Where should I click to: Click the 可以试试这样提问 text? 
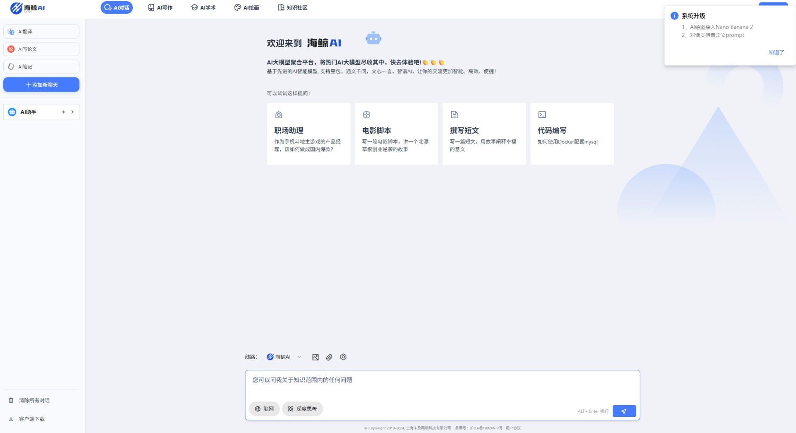[x=288, y=93]
